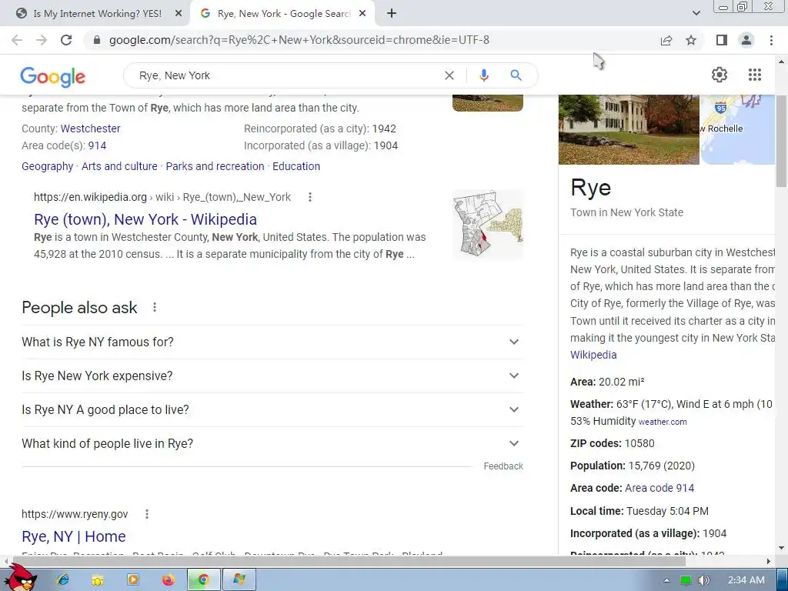Screen dimensions: 788x591
Task: Open the Arts and culture link
Action: pos(119,166)
